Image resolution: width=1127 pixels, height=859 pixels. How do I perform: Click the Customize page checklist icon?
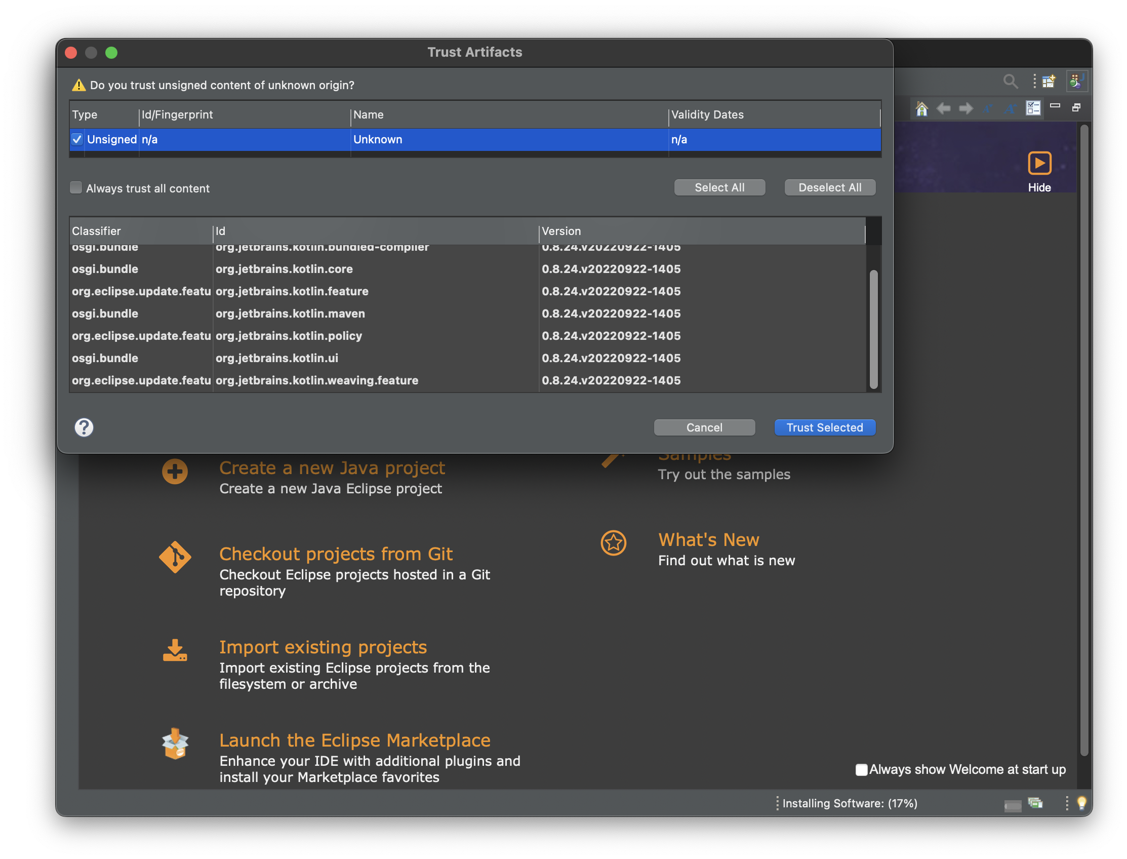[x=1032, y=108]
